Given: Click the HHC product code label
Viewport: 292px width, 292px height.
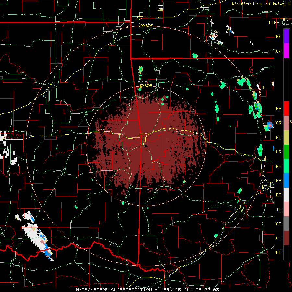Looking at the screenshot, I should click(285, 19).
